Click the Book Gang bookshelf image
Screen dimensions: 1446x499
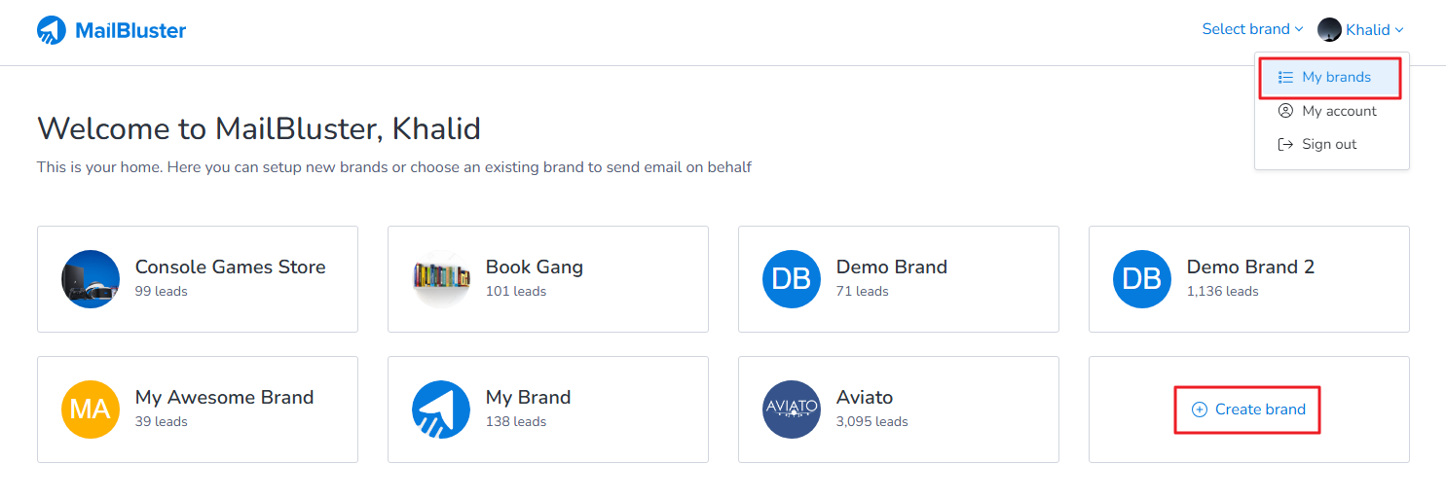pyautogui.click(x=441, y=279)
